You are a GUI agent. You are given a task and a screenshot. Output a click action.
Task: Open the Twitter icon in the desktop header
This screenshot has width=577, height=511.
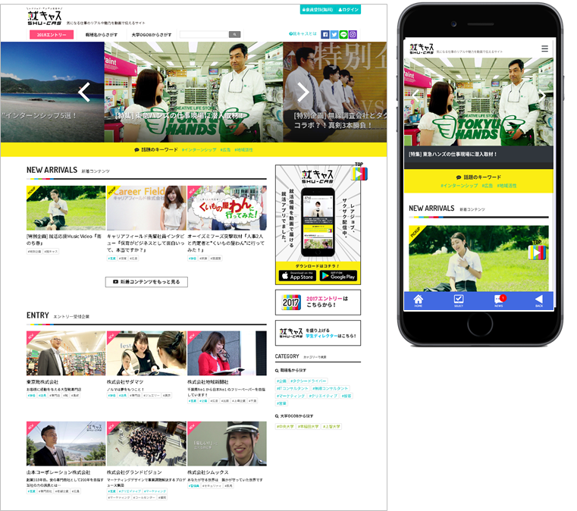[334, 34]
